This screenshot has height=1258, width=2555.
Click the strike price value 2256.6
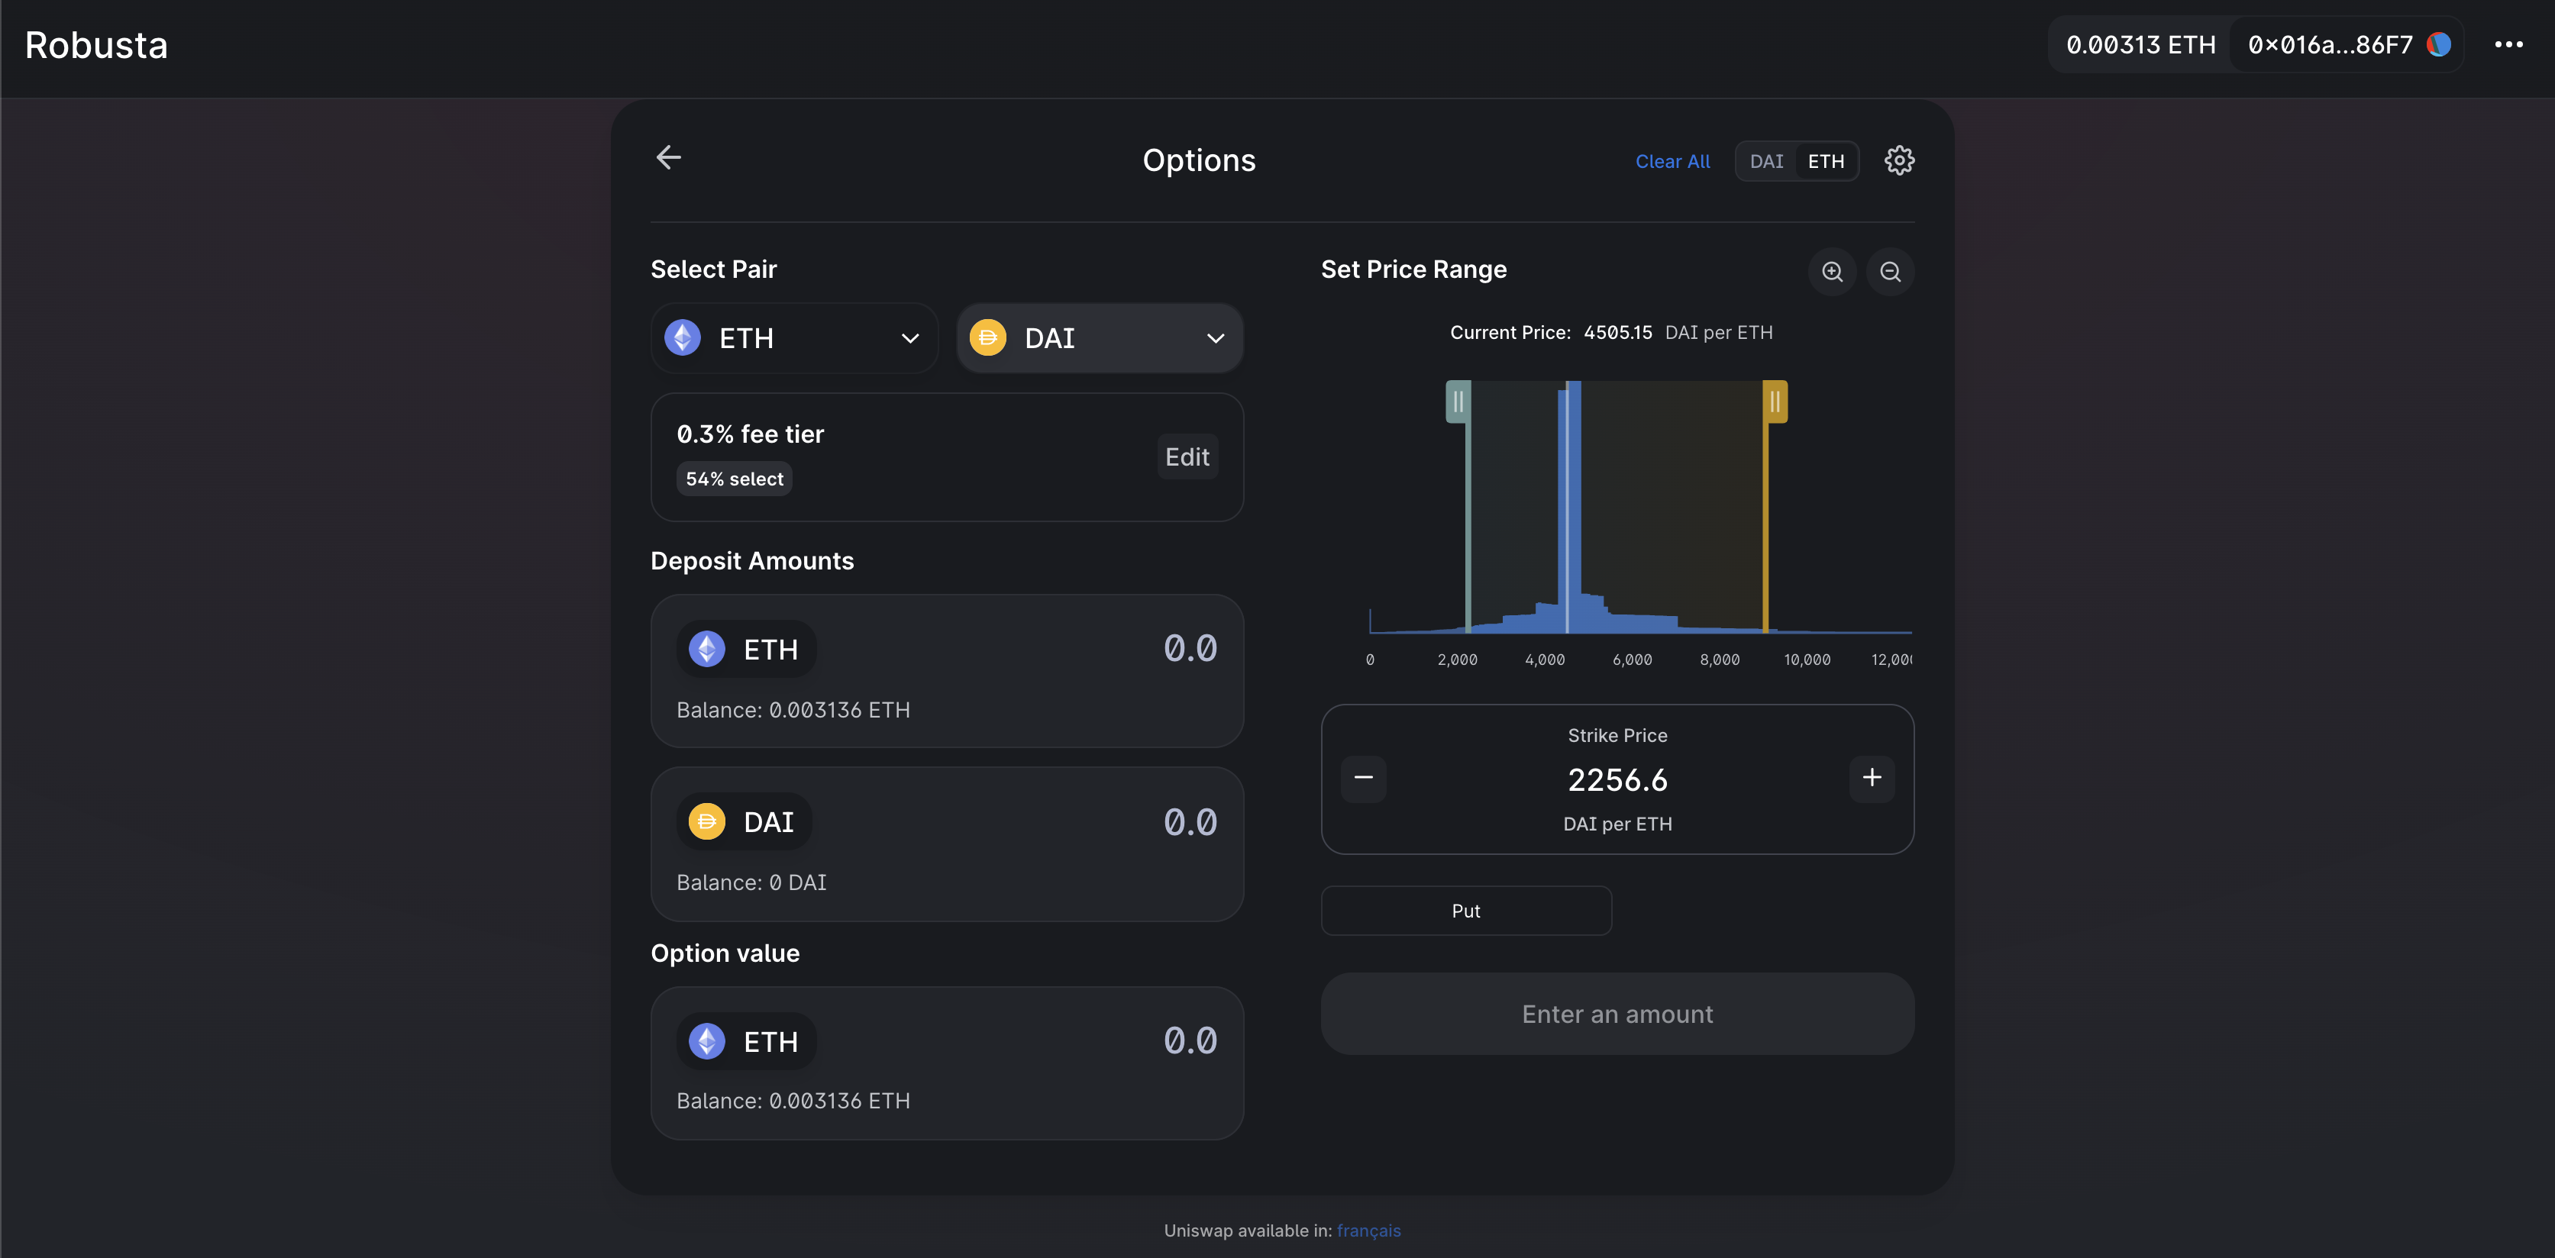tap(1617, 780)
